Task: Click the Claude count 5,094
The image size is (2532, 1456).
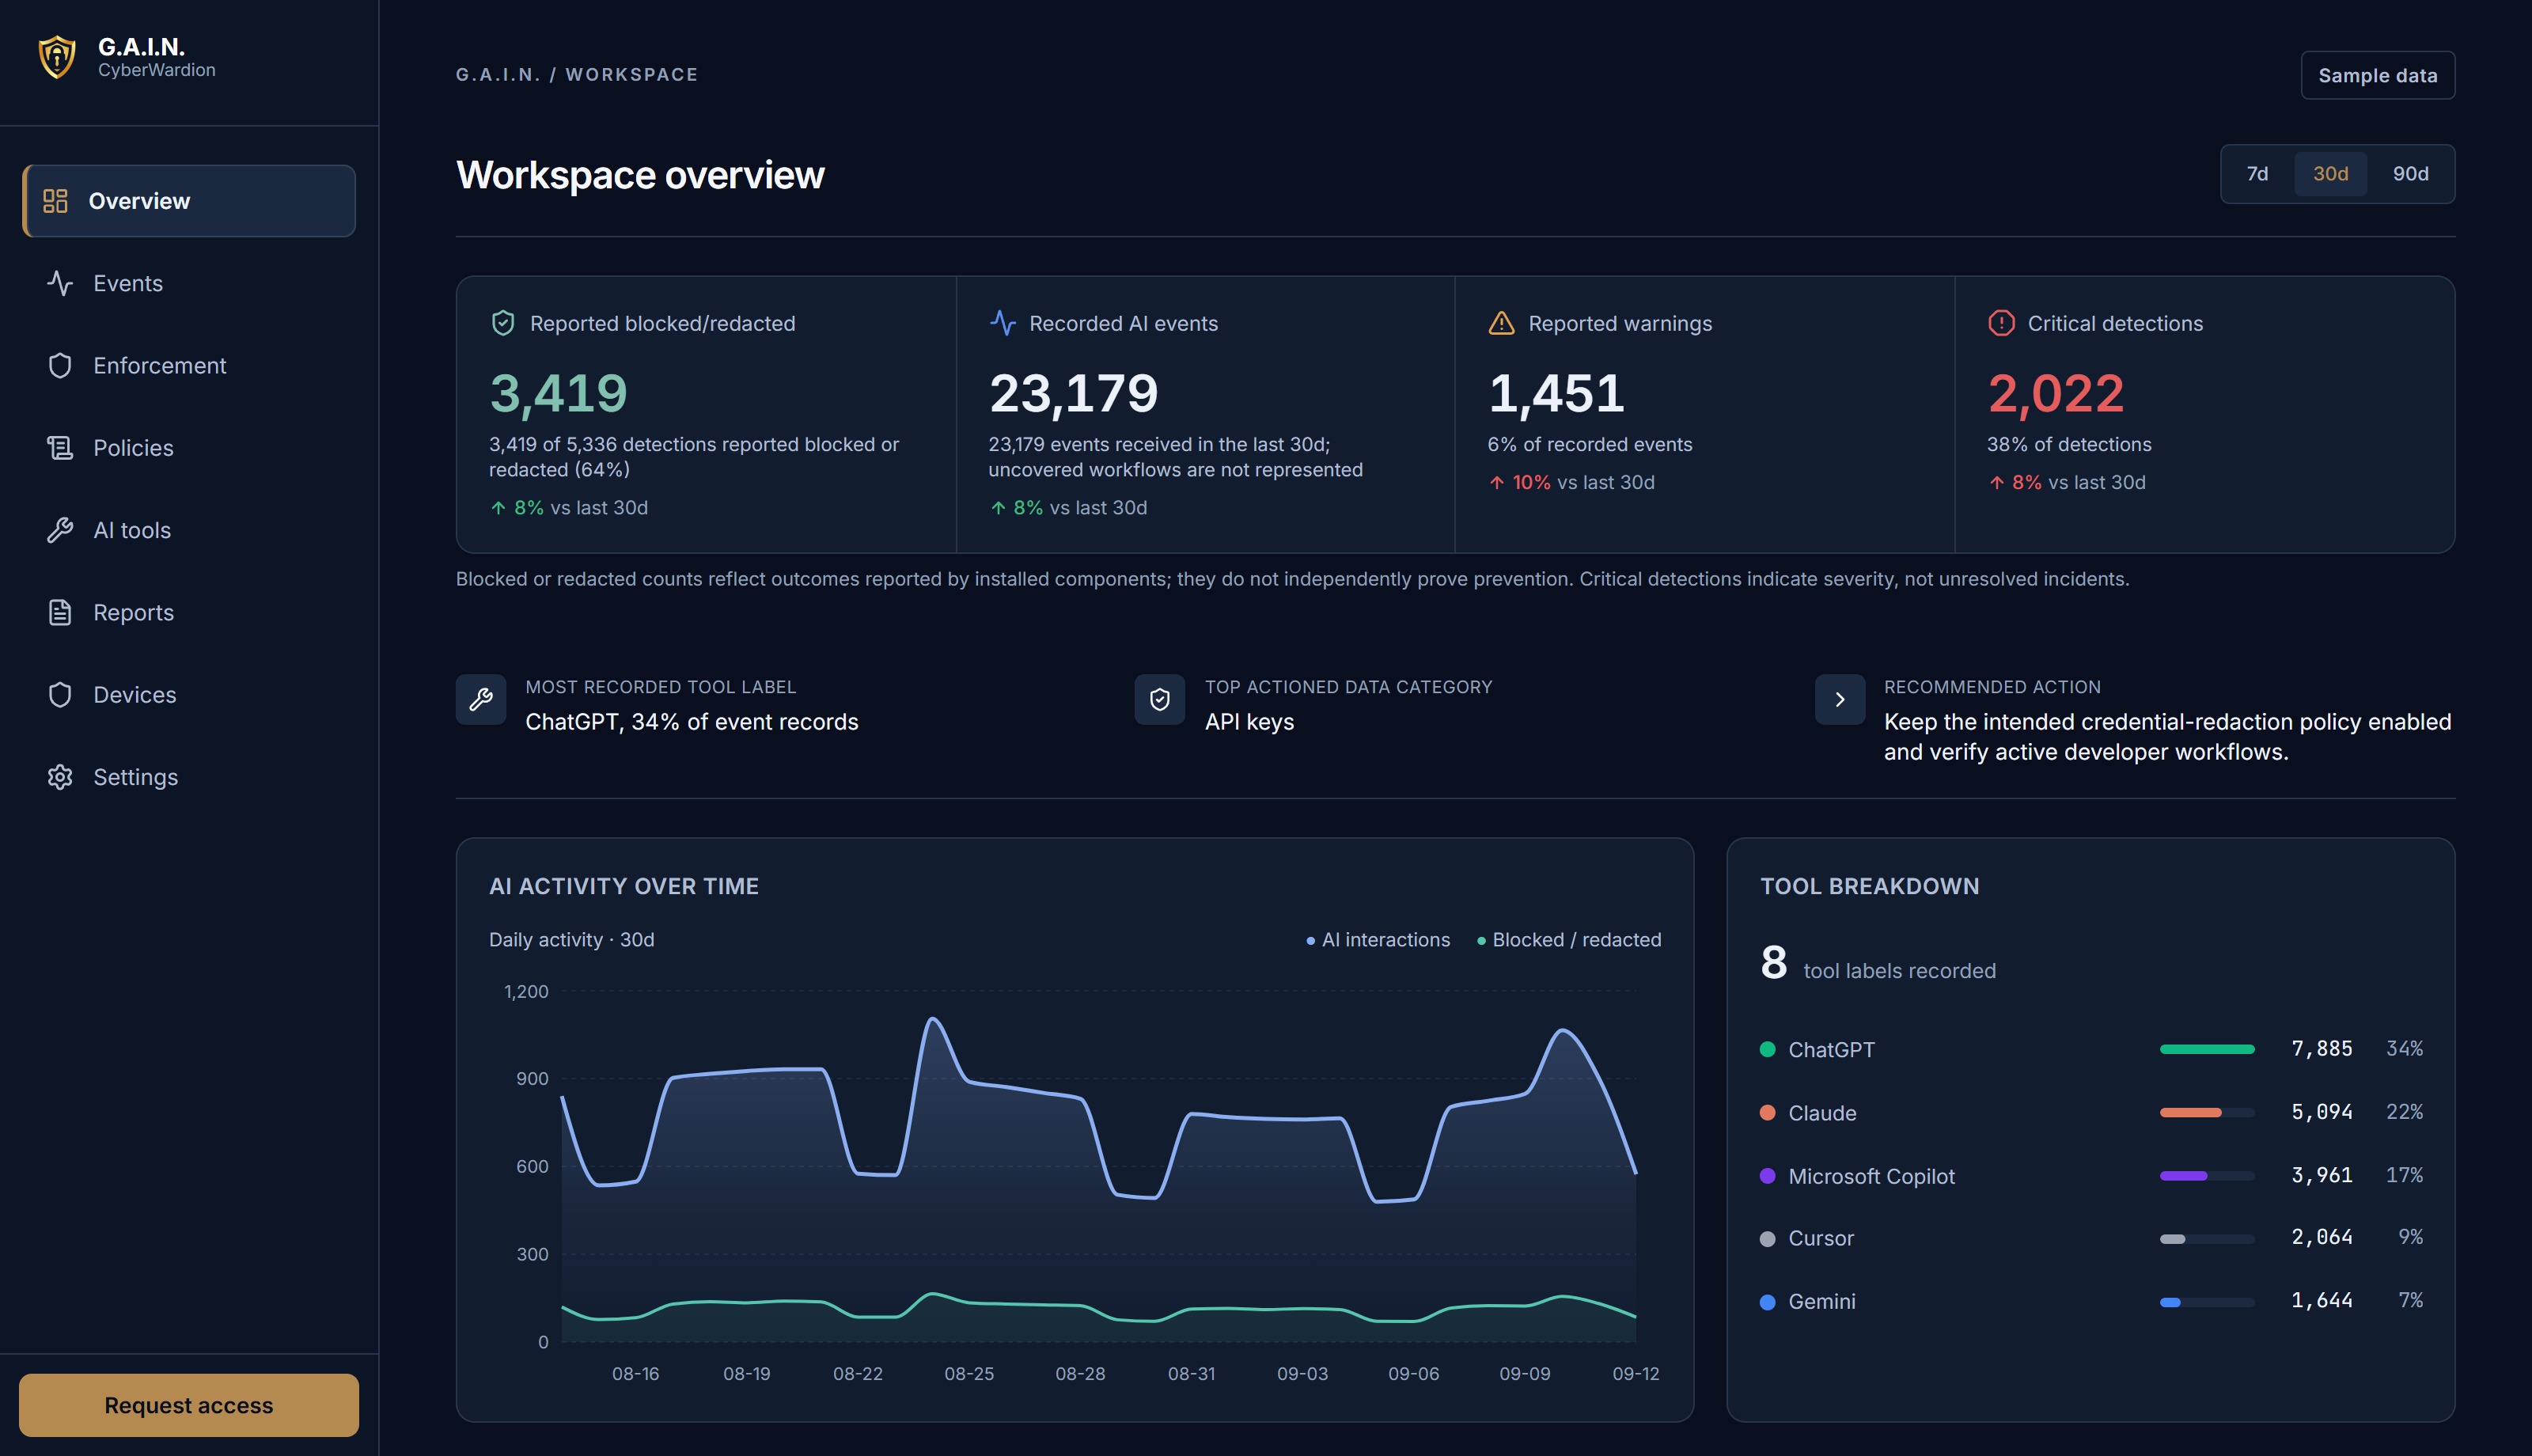Action: tap(2321, 1112)
